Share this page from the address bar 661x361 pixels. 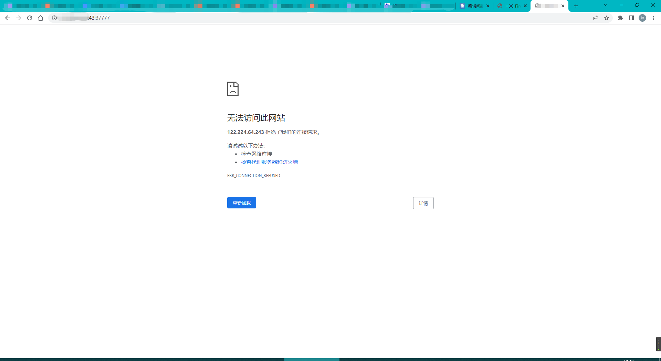[596, 18]
